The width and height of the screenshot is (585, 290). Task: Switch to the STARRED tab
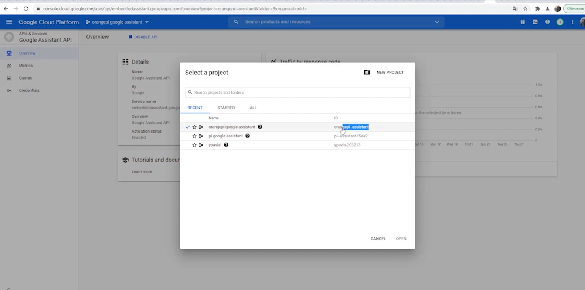click(226, 108)
